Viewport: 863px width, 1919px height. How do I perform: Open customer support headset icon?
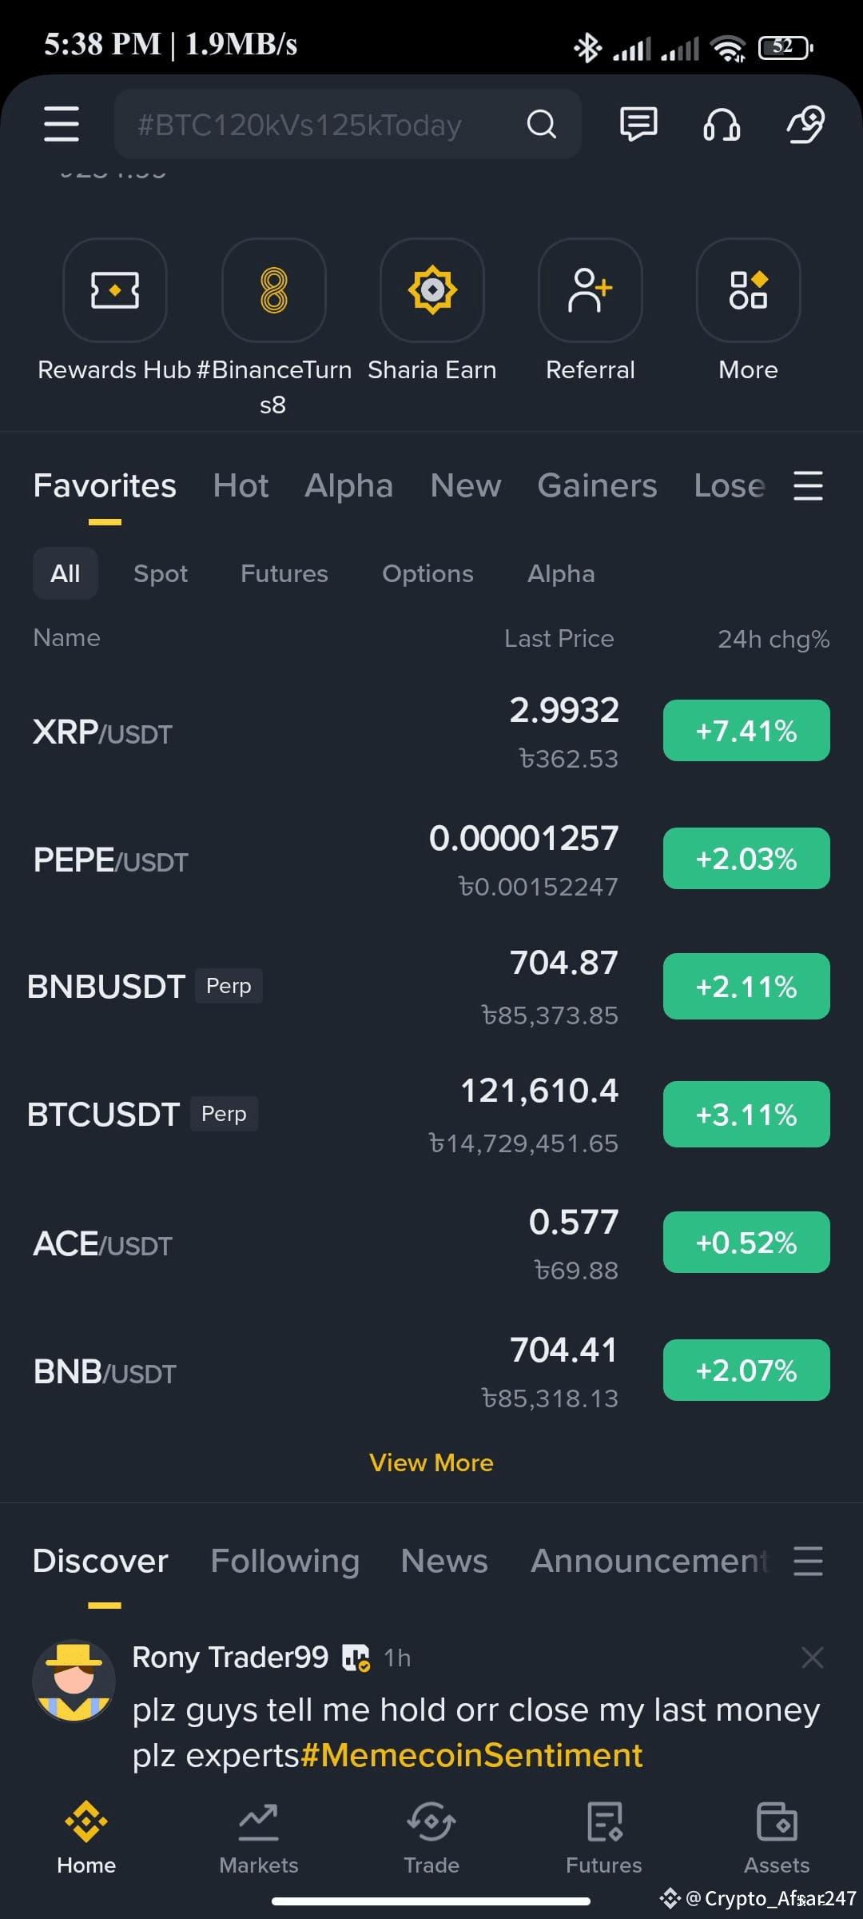(721, 125)
